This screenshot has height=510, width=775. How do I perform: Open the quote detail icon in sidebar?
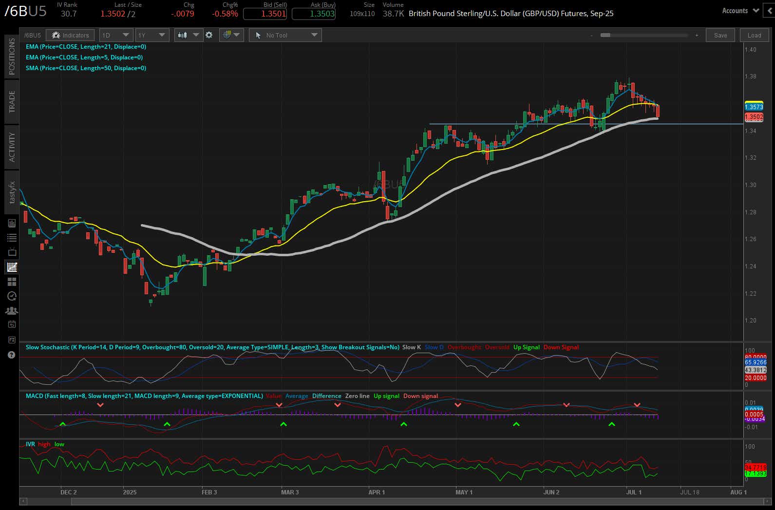point(12,223)
